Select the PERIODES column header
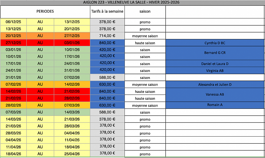The height and width of the screenshot is (158, 265). click(45, 12)
